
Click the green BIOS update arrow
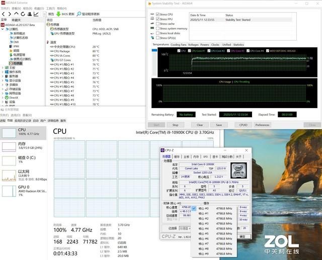58,14
